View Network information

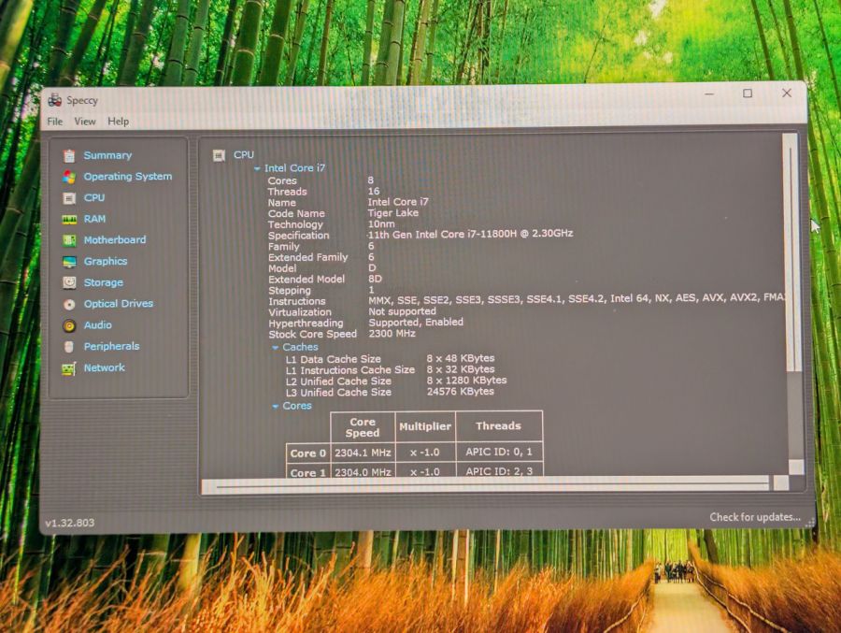click(105, 367)
